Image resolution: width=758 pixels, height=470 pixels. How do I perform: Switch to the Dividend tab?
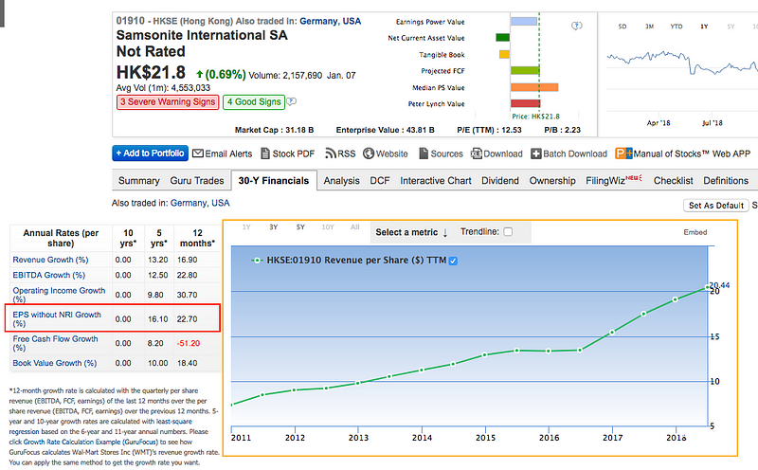[500, 180]
